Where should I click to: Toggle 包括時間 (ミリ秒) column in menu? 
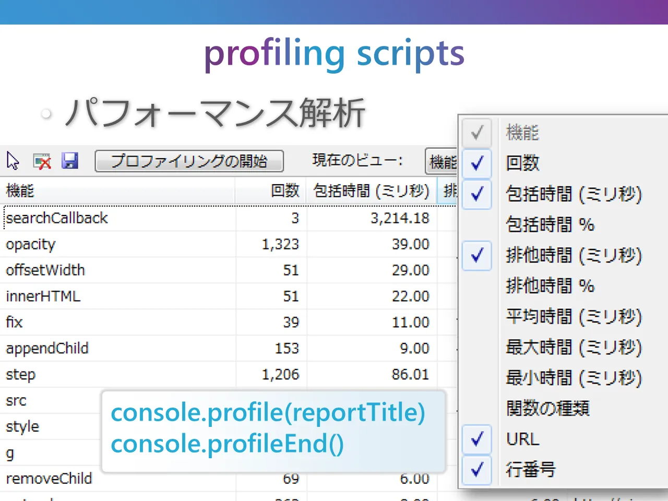[565, 194]
